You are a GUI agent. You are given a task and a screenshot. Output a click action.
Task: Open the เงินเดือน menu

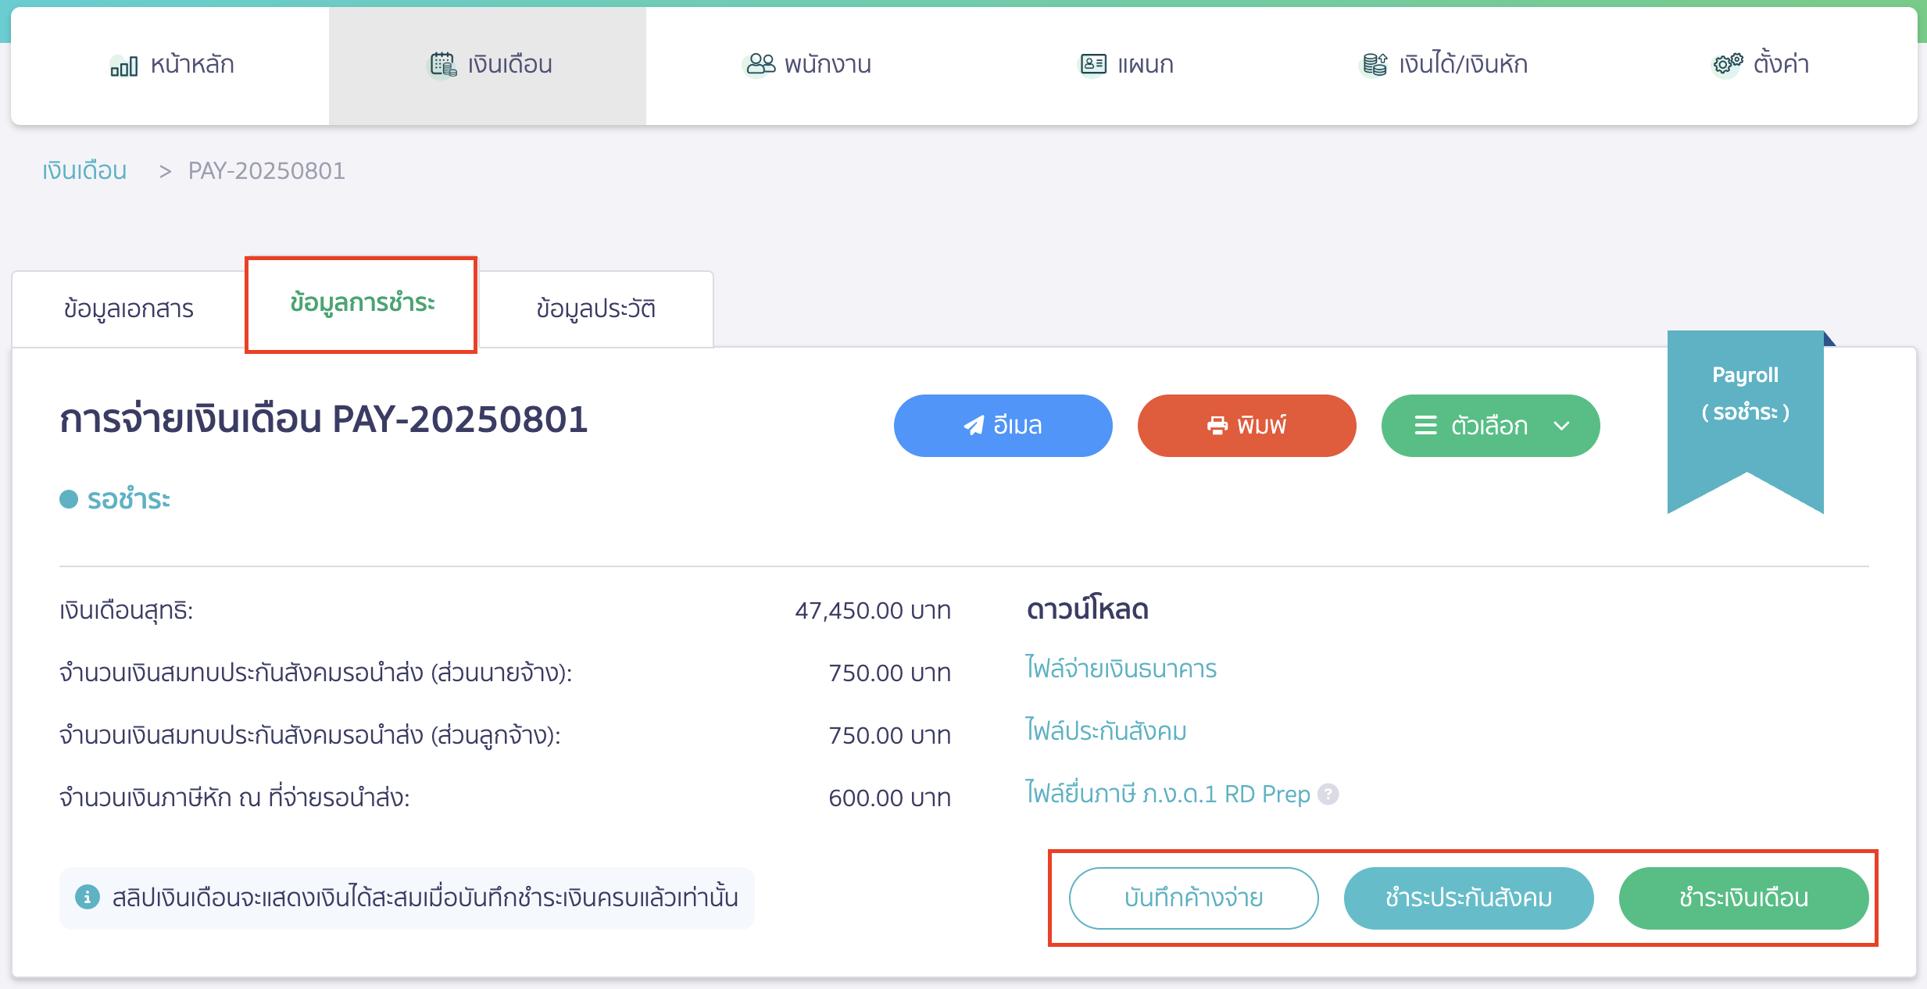pyautogui.click(x=488, y=66)
